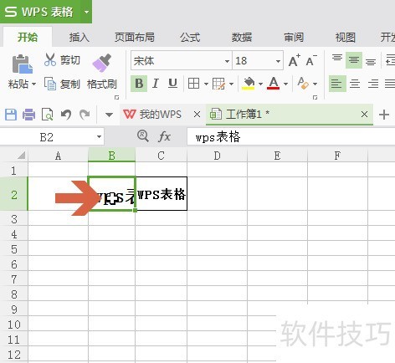Increase font size with A+ icon
The image size is (395, 363).
pyautogui.click(x=295, y=60)
